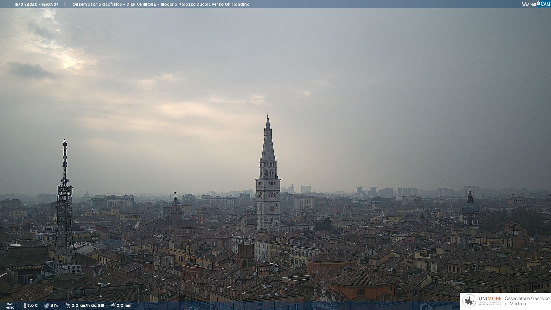Screen dimensions: 551x310
Task: Click the rain umbrella precipitation icon
Action: coord(113,305)
